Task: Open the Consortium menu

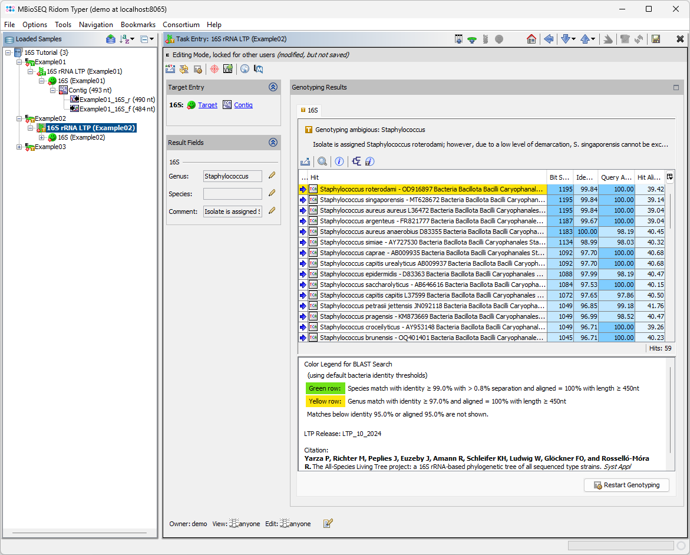Action: coord(181,25)
